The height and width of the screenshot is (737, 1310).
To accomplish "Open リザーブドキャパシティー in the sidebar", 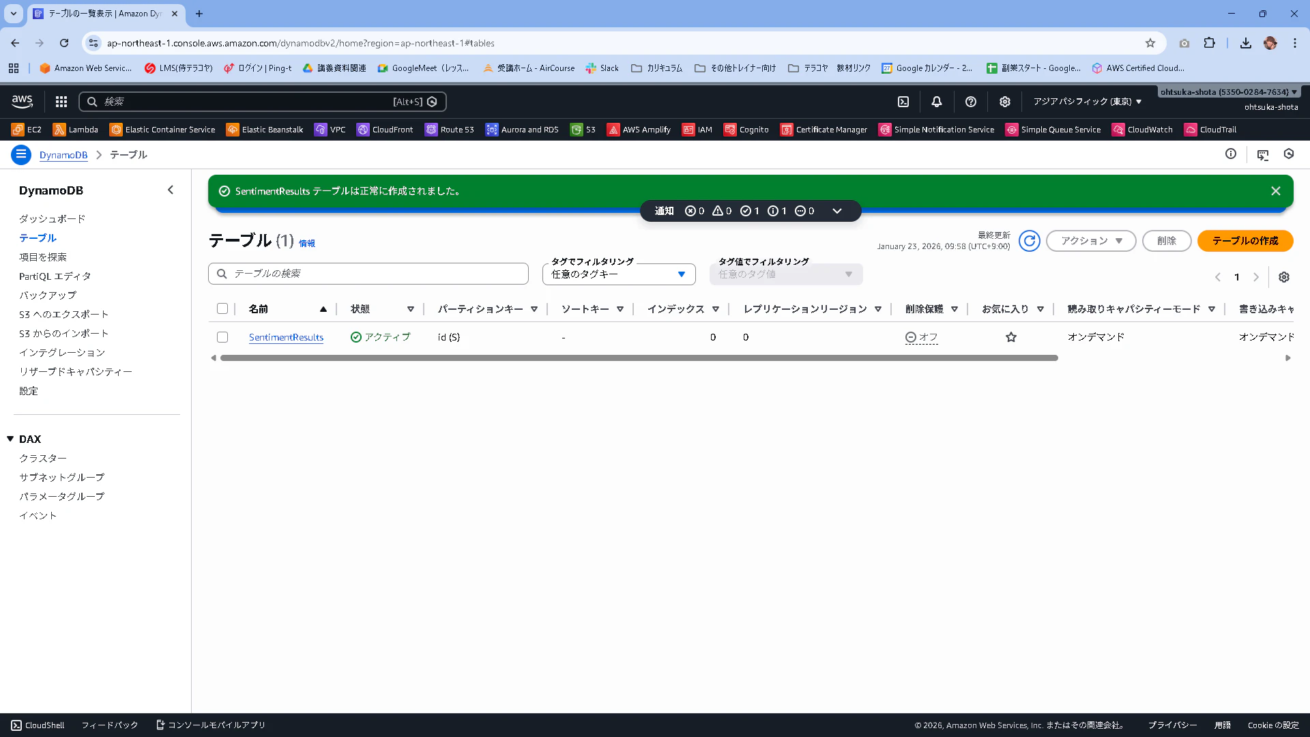I will [76, 372].
